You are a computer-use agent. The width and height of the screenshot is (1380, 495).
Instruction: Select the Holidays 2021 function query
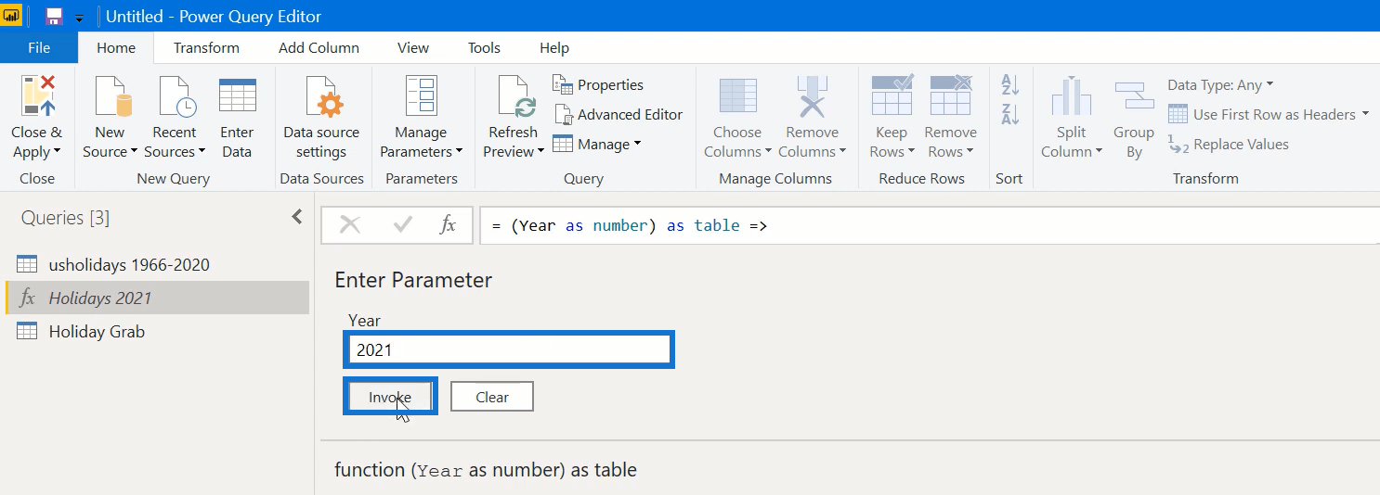pos(157,298)
